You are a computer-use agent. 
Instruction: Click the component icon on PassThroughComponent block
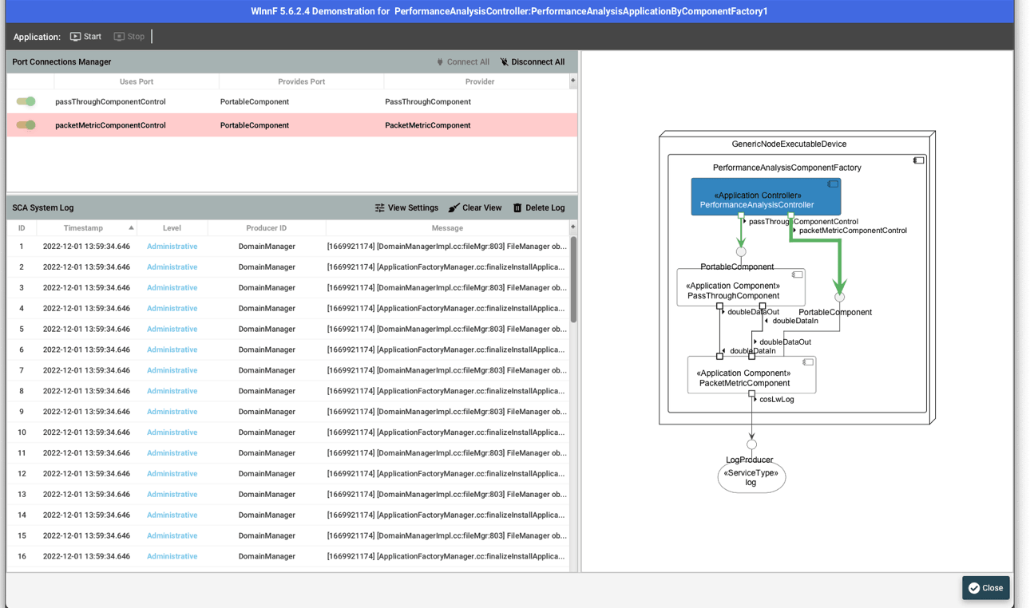click(x=796, y=273)
